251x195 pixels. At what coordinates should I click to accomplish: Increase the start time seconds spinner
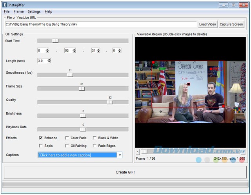pyautogui.click(x=98, y=49)
